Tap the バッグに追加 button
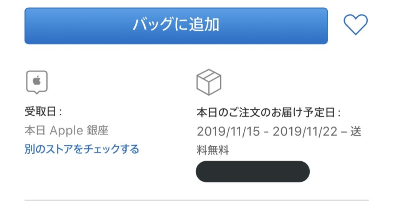 [x=176, y=25]
